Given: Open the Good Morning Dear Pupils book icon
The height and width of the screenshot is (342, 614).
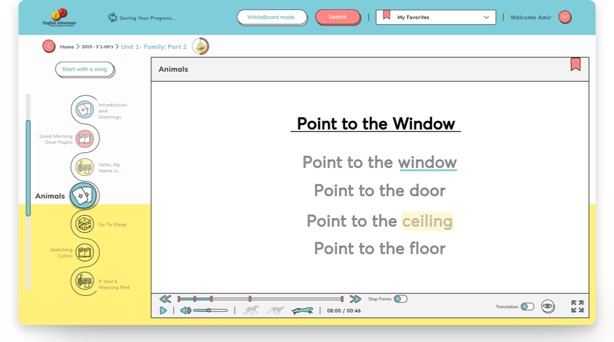Looking at the screenshot, I should 85,139.
